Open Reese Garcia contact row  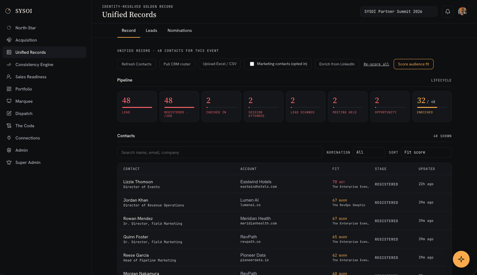coord(284,258)
